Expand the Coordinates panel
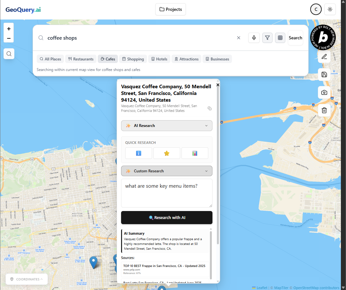 click(27, 279)
